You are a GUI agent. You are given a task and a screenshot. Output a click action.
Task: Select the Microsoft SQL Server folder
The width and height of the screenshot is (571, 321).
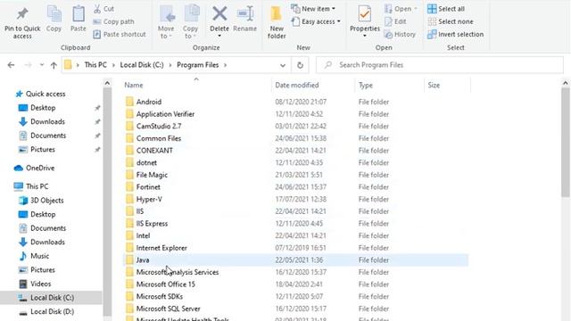(x=162, y=309)
